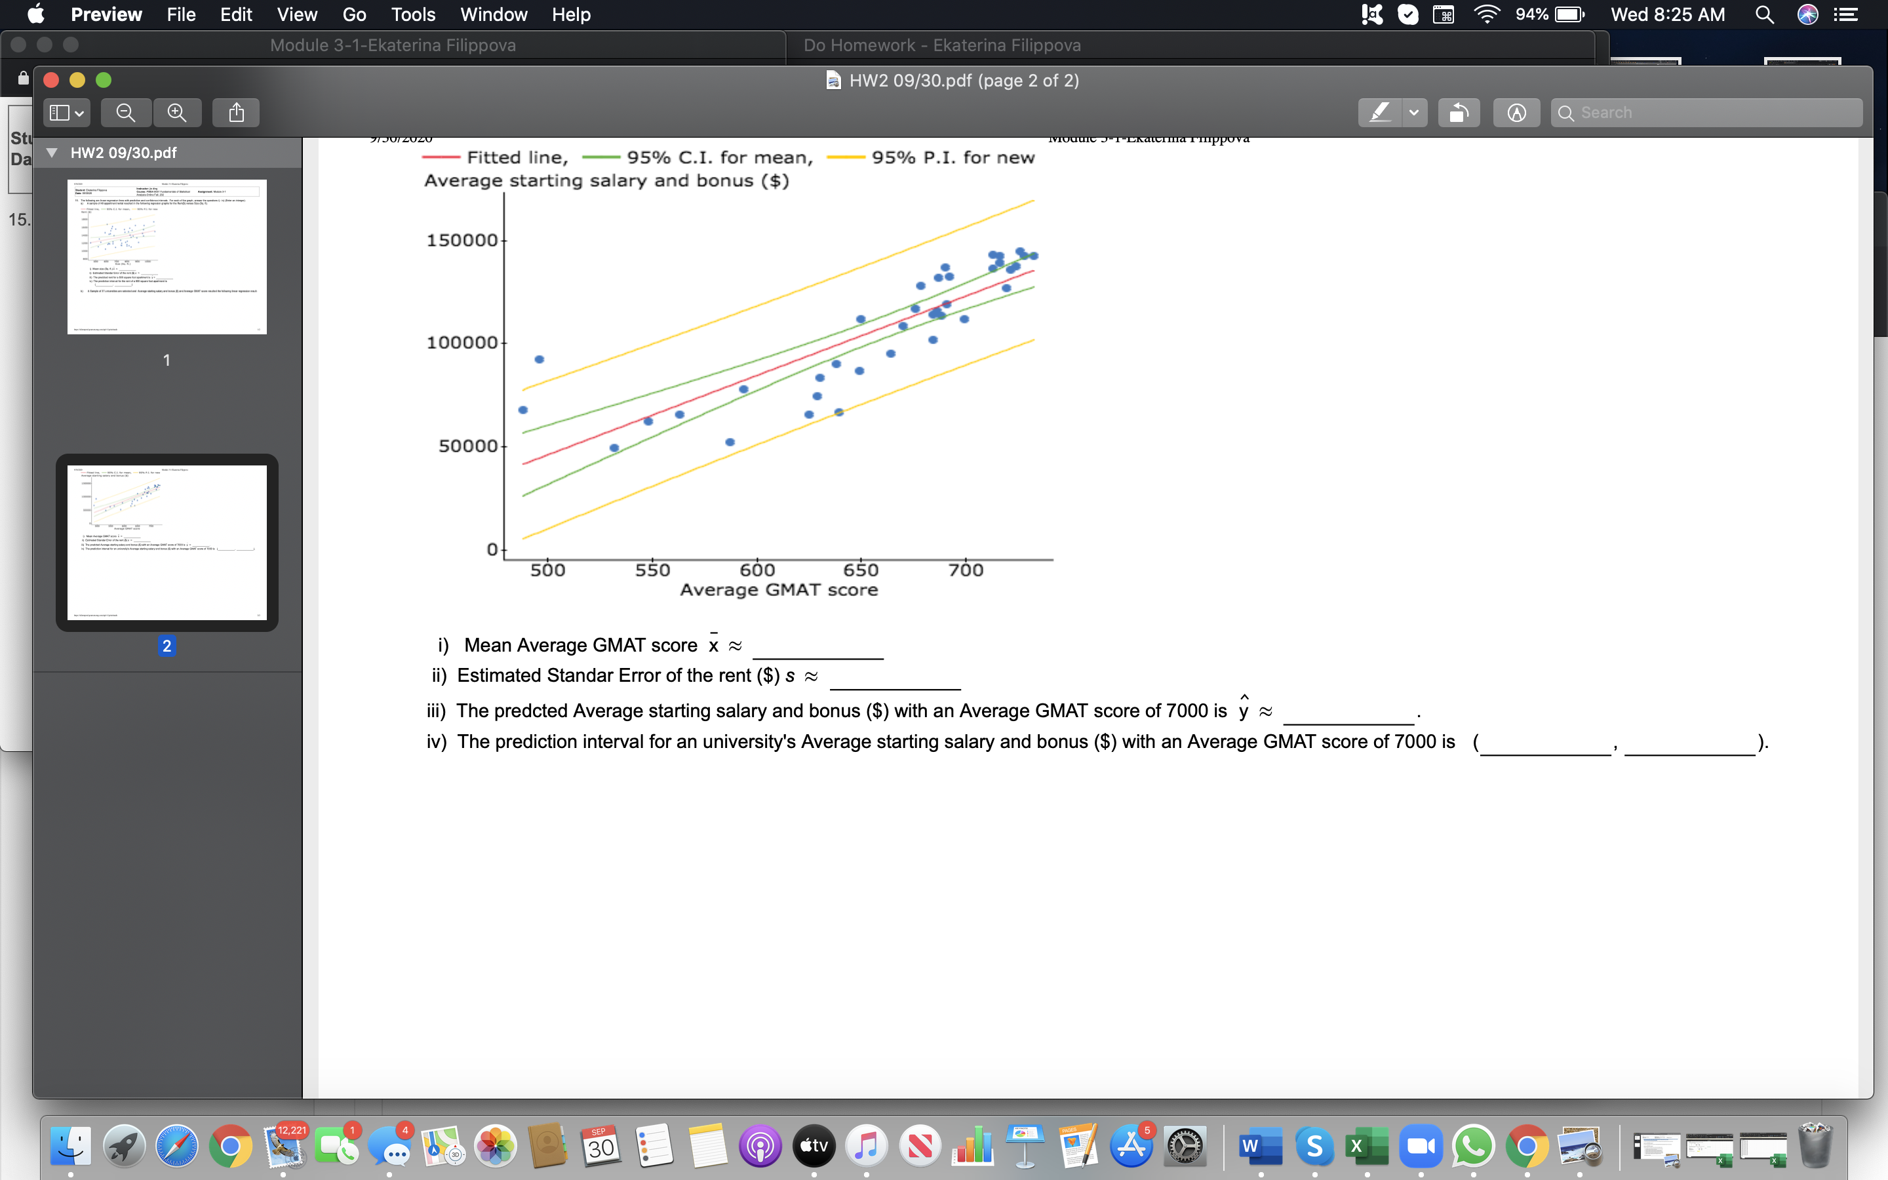Click the Search field in Preview
The width and height of the screenshot is (1888, 1180).
1704,112
